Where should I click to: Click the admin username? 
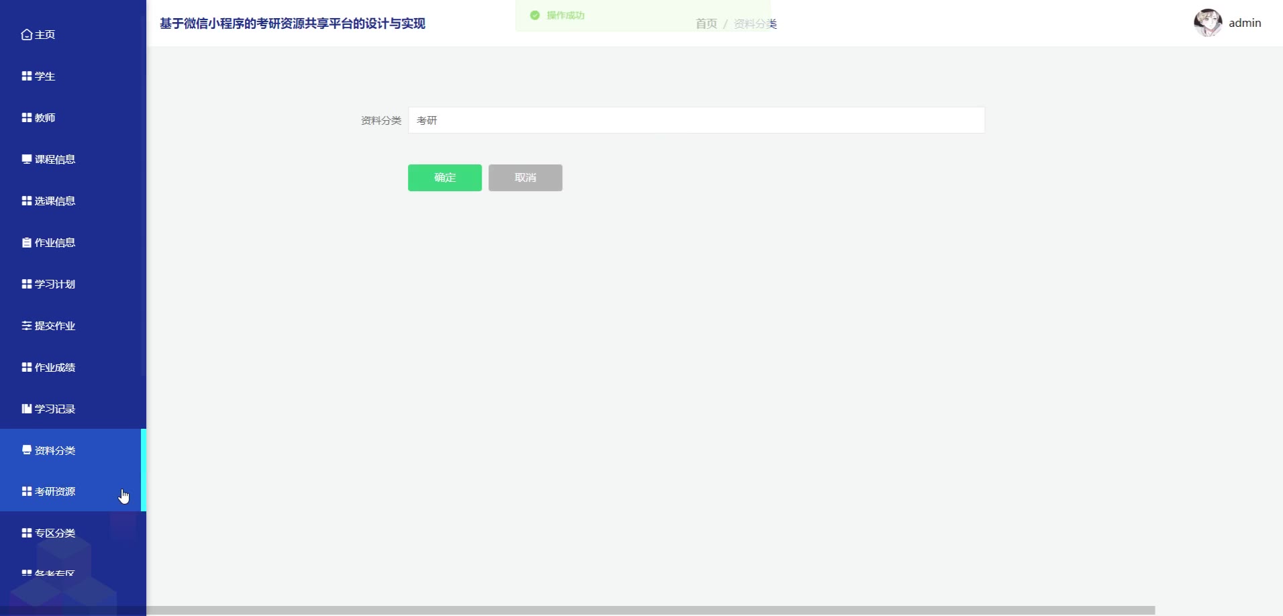point(1245,23)
